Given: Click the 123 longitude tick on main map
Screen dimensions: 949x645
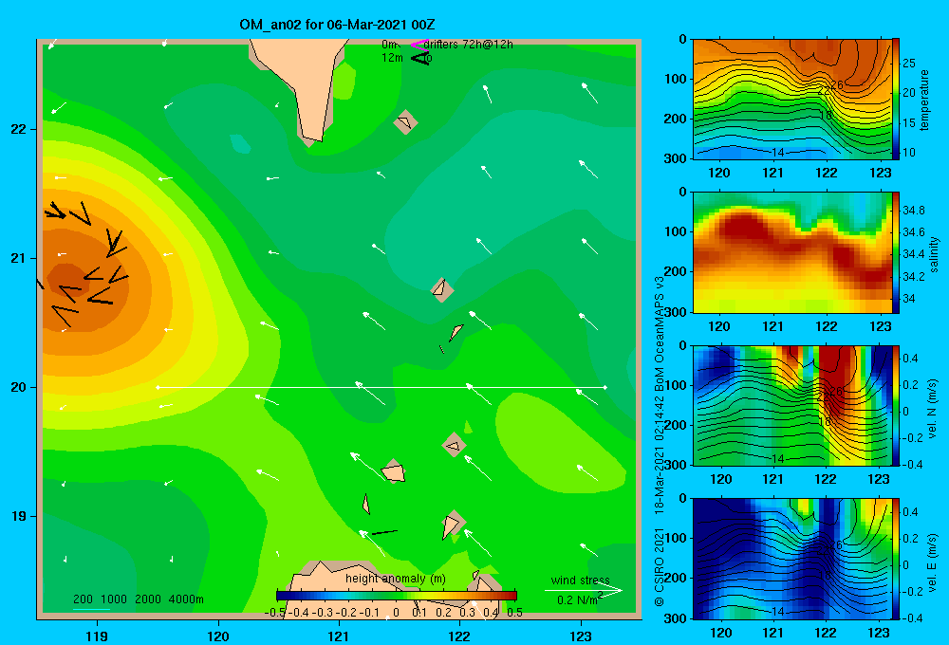Looking at the screenshot, I should 581,636.
